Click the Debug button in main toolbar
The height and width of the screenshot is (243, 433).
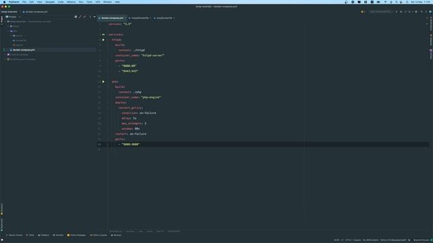coord(401,12)
